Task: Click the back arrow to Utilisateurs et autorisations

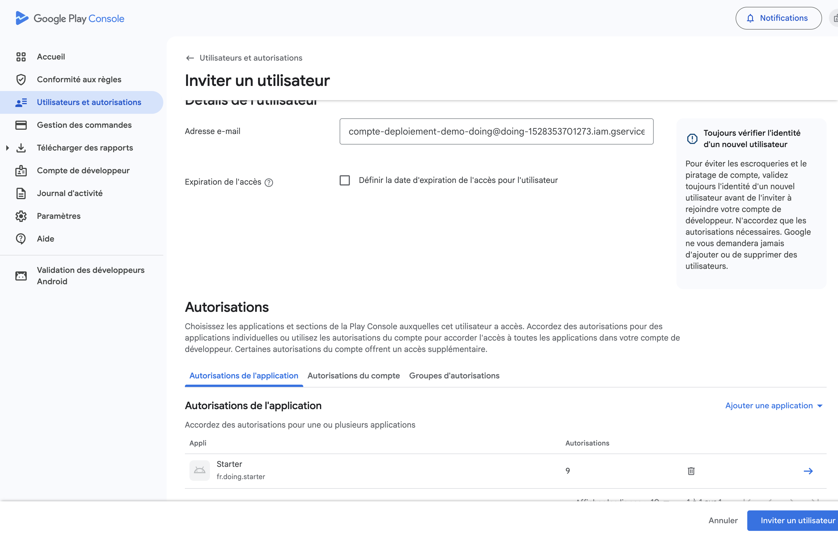Action: coord(190,58)
